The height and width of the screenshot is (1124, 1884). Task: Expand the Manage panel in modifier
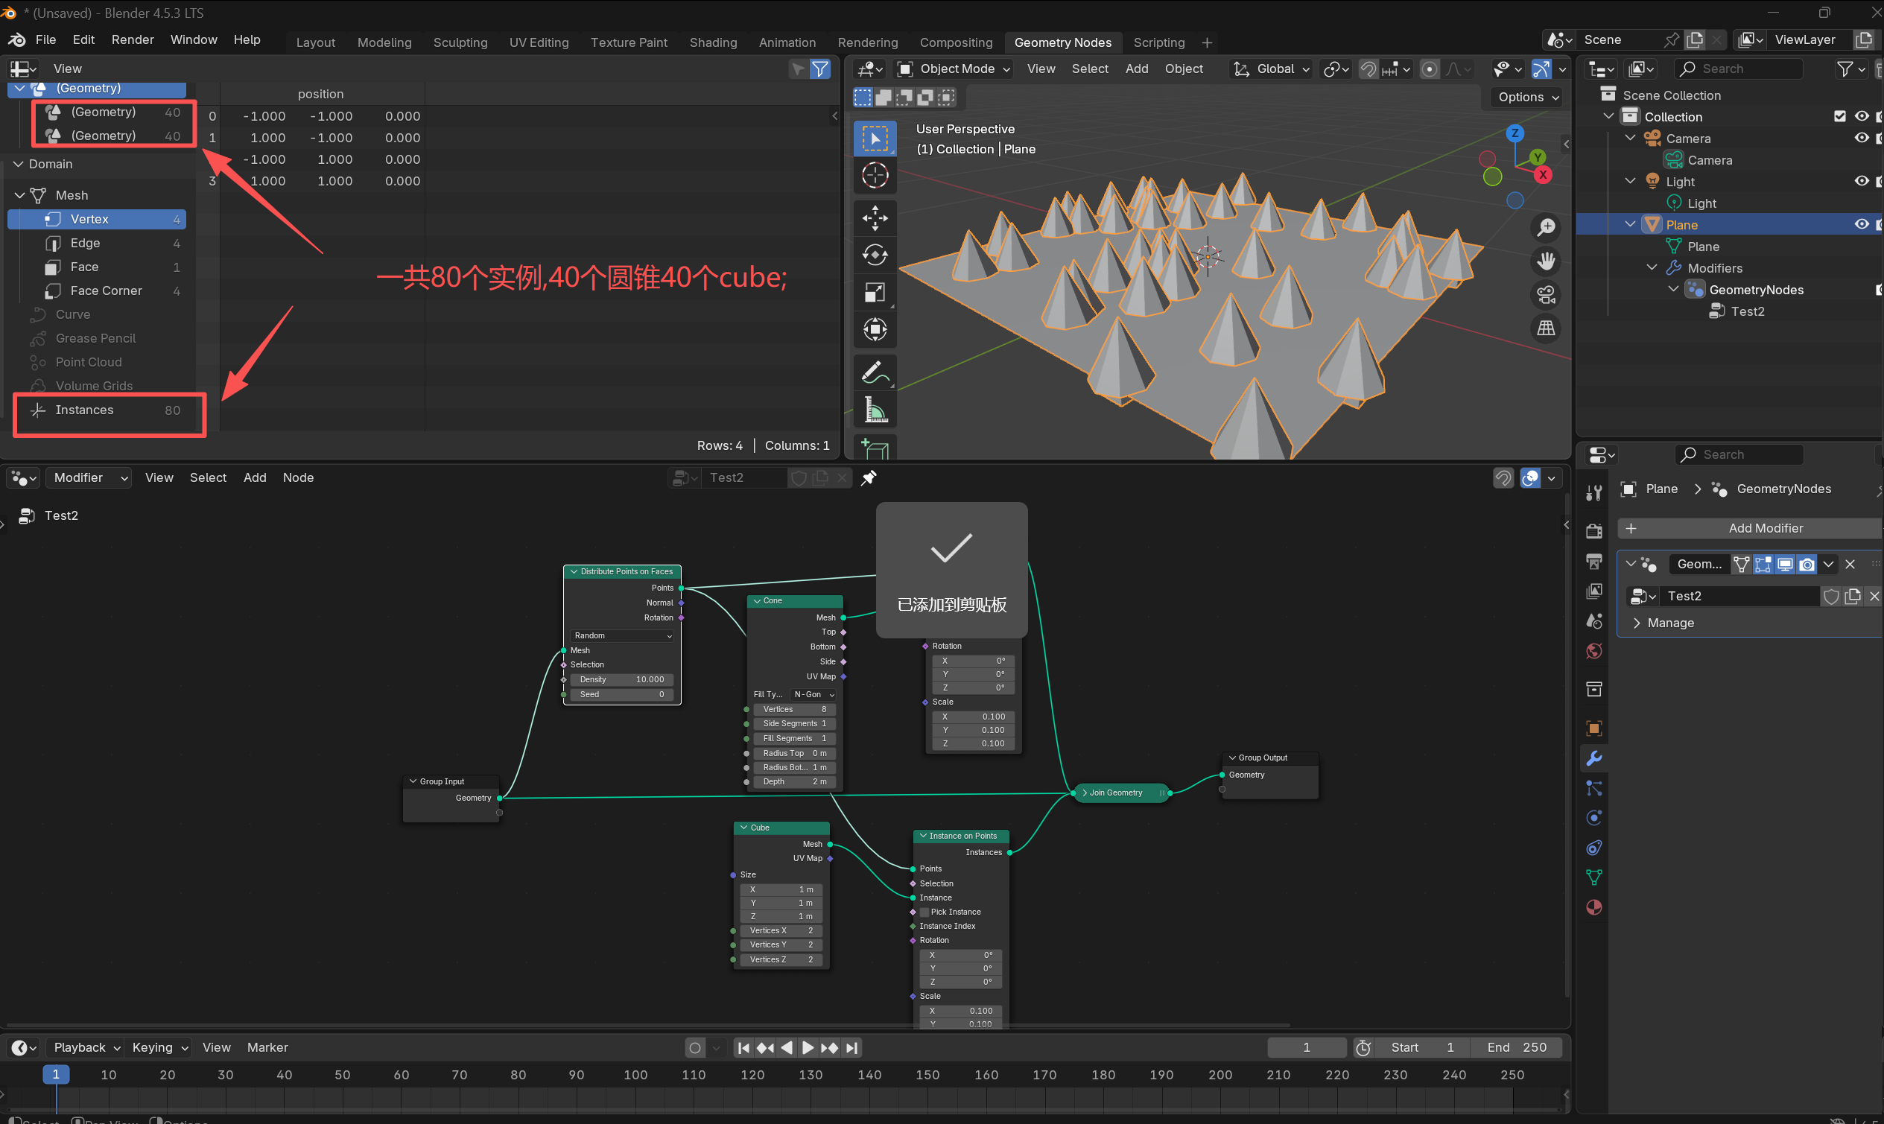coord(1669,623)
